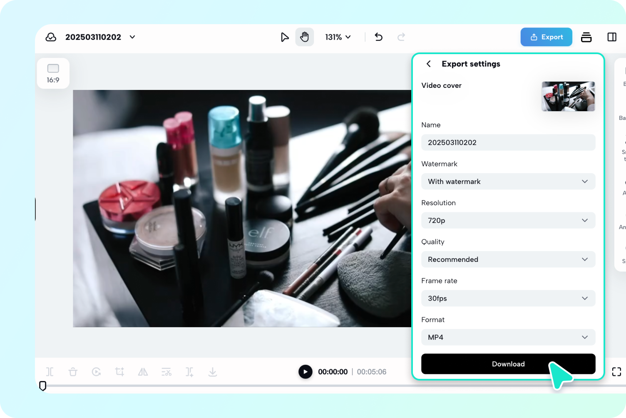626x418 pixels.
Task: Undo the last action
Action: click(379, 37)
